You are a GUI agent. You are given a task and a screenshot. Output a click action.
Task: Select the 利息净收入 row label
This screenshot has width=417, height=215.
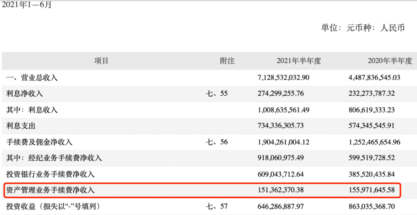click(x=24, y=94)
